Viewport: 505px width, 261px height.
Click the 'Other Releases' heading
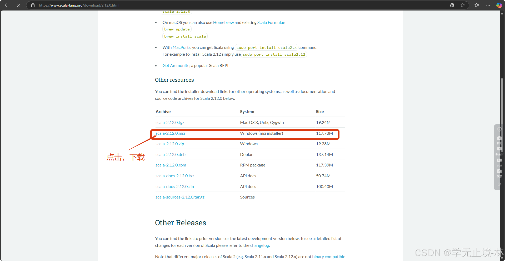(180, 223)
